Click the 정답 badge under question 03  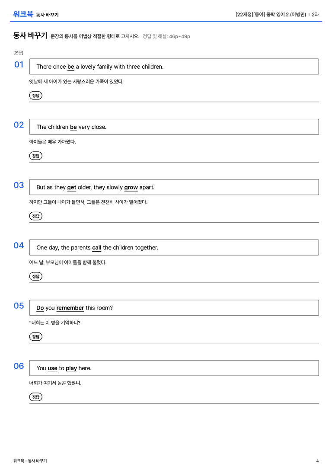tap(35, 216)
